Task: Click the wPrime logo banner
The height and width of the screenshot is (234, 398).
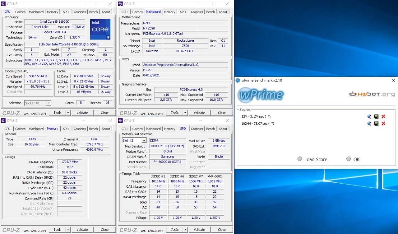Action: click(x=261, y=94)
